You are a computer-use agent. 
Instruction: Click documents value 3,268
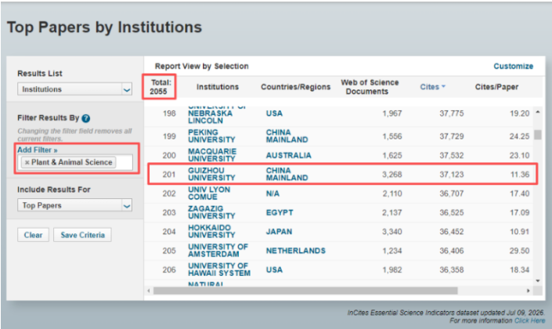pos(391,175)
